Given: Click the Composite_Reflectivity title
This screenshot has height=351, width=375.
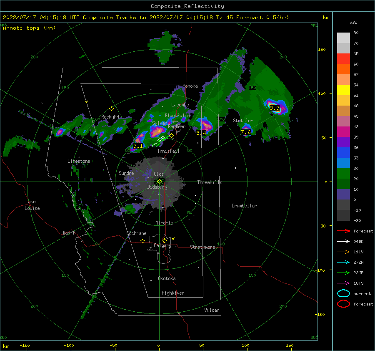Looking at the screenshot, I should [187, 6].
